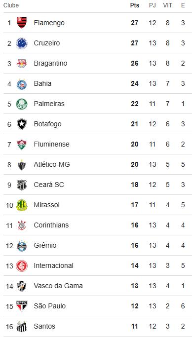The width and height of the screenshot is (192, 337).
Task: Click the Botafogo star crest
Action: pos(22,124)
